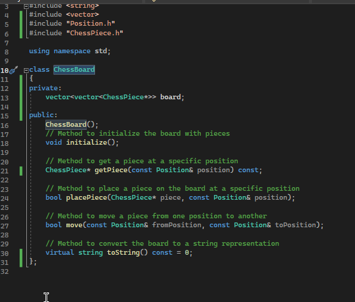Click the placePiece method name
The height and width of the screenshot is (302, 355).
tap(87, 197)
